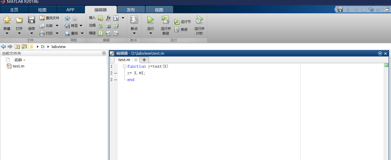Click 查找文件 (Find Files) button
The image size is (391, 160).
click(50, 18)
